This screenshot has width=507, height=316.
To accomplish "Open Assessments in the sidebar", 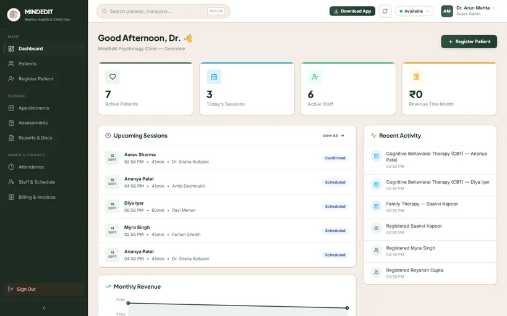I will pyautogui.click(x=44, y=123).
